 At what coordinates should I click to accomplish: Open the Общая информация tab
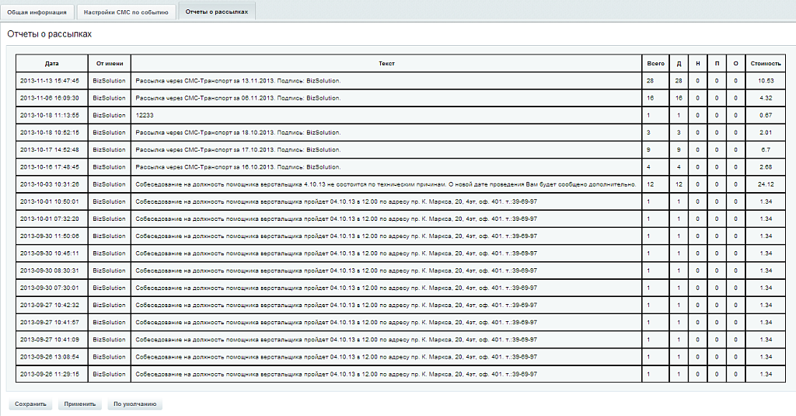(38, 12)
